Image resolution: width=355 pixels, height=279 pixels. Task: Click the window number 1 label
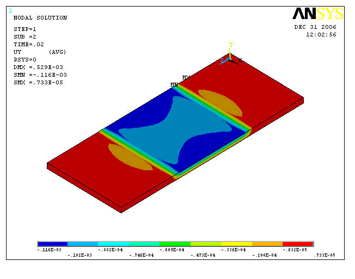tap(10, 10)
